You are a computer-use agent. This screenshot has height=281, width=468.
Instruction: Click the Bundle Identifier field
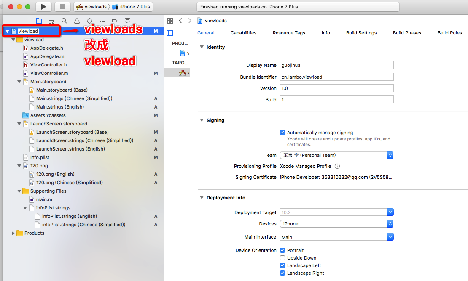337,77
